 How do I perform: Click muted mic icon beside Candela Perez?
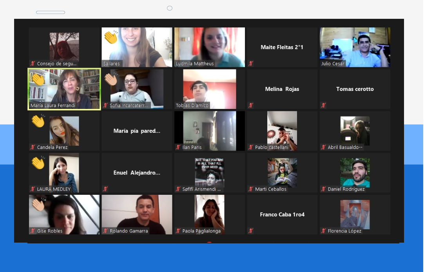[x=33, y=147]
